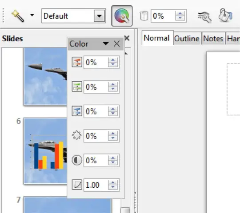The height and width of the screenshot is (213, 240).
Task: Increase transparency with the up arrow
Action: (180, 13)
